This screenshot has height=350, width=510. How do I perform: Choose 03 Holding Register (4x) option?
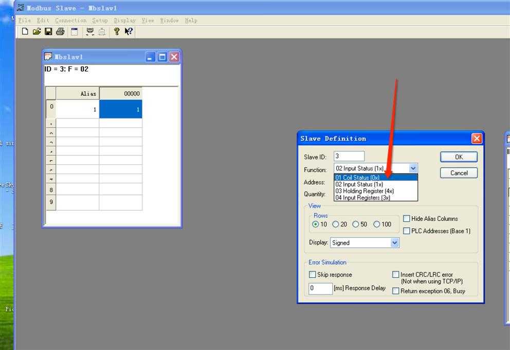376,191
